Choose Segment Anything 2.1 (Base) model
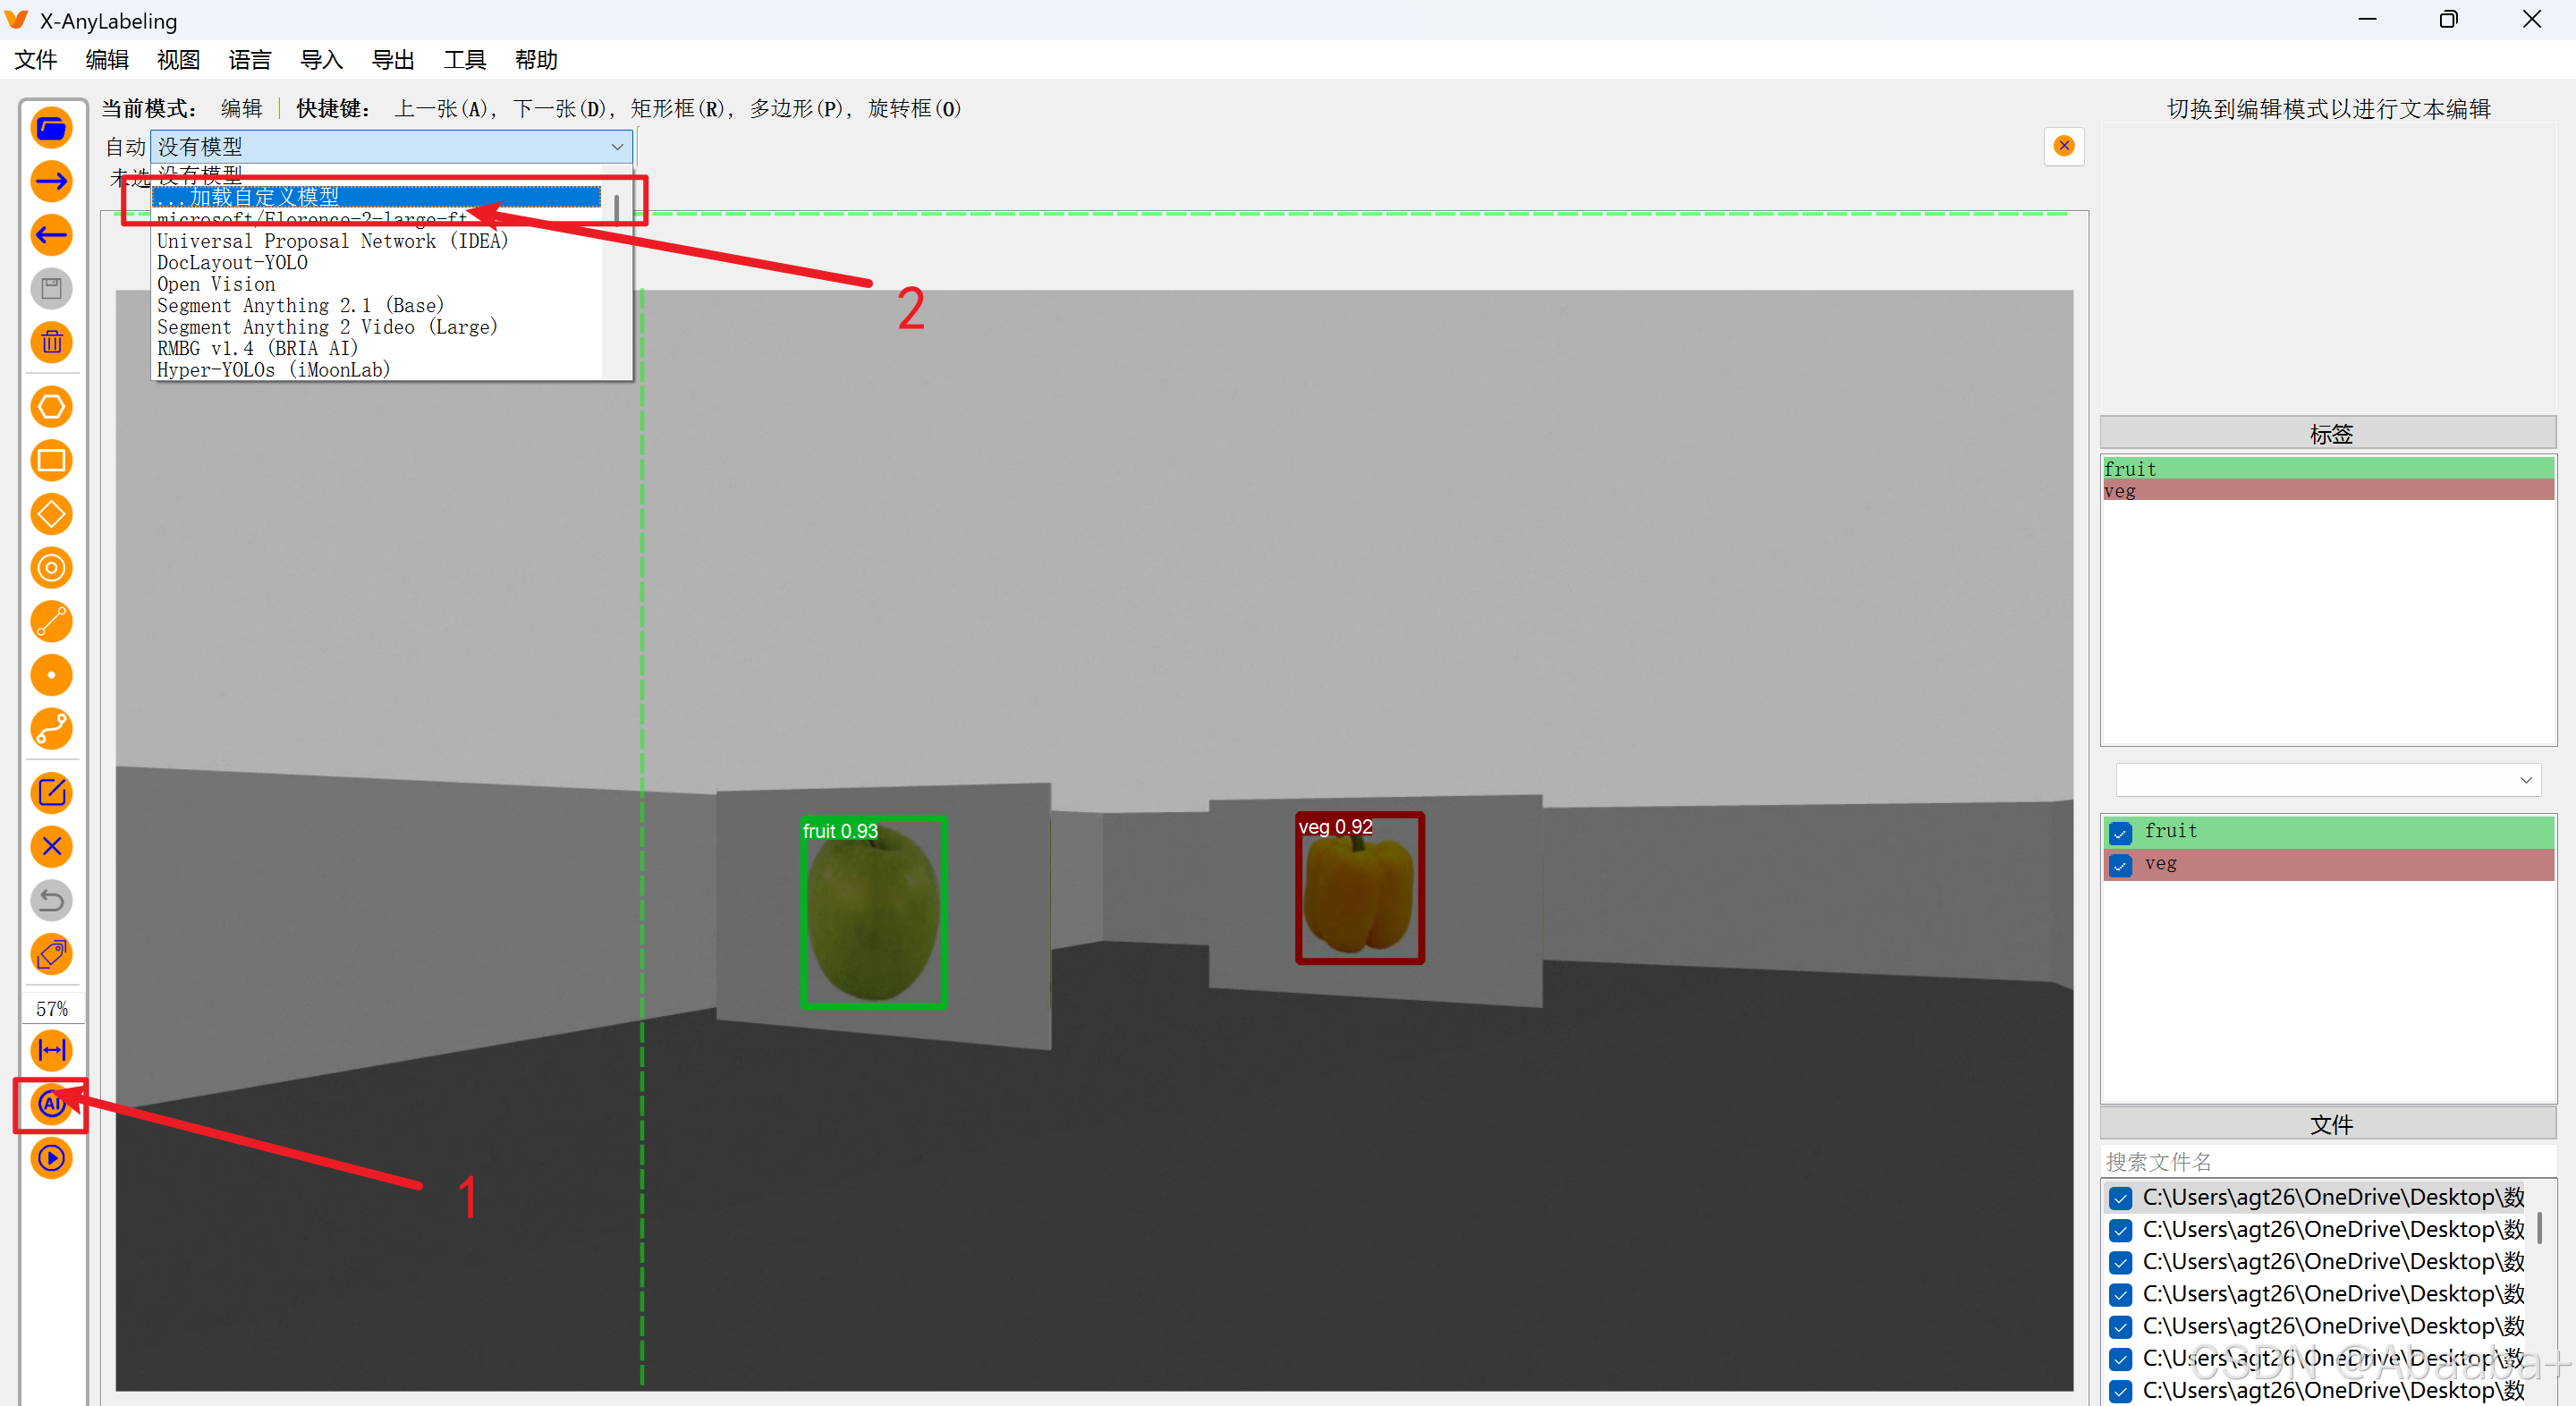 click(x=300, y=306)
